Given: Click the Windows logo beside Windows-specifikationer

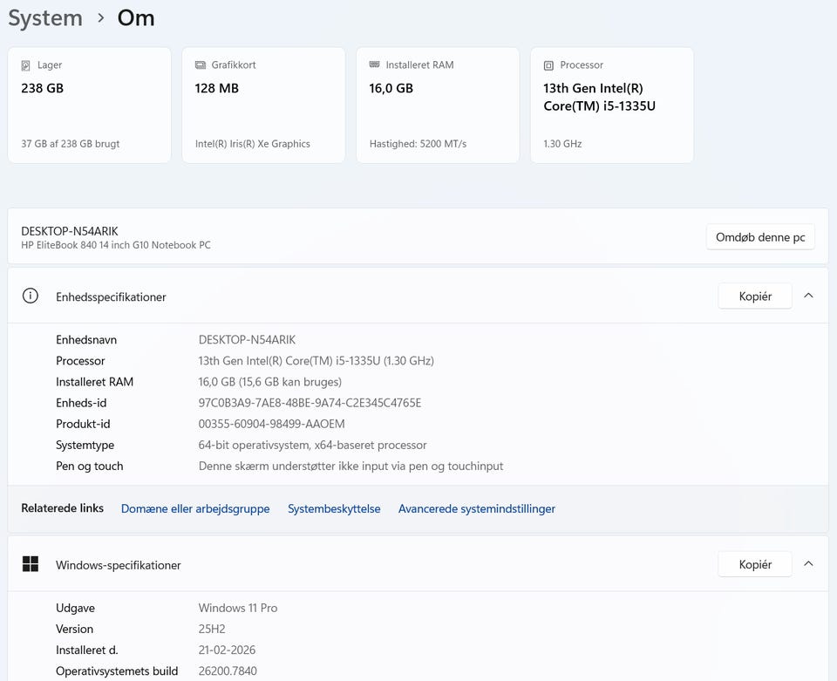Looking at the screenshot, I should click(x=31, y=564).
